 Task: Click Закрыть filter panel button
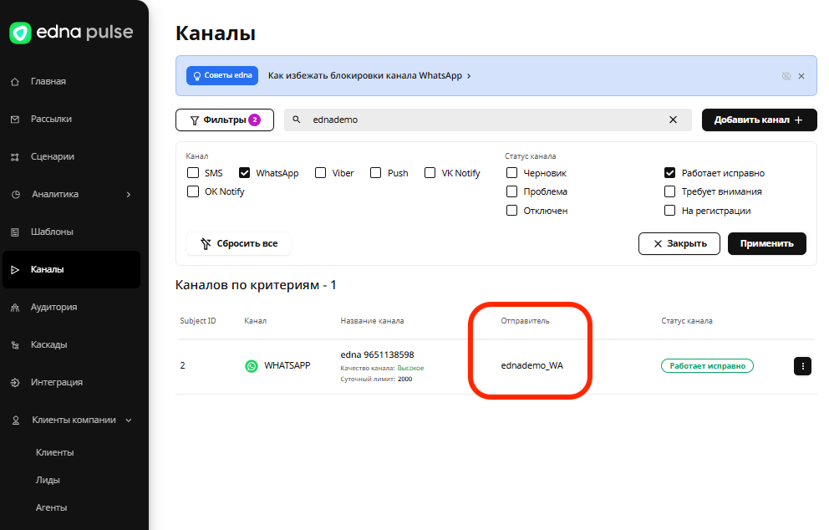click(x=679, y=244)
